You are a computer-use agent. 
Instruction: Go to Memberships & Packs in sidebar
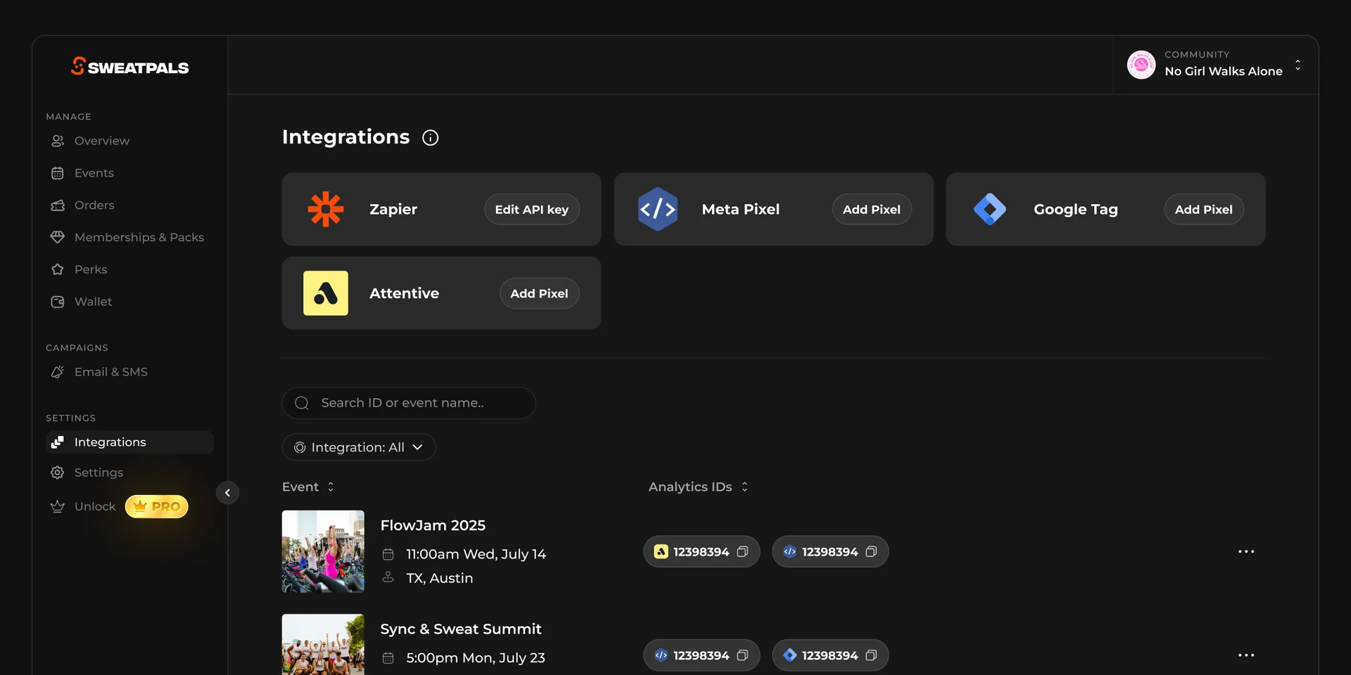pyautogui.click(x=139, y=238)
